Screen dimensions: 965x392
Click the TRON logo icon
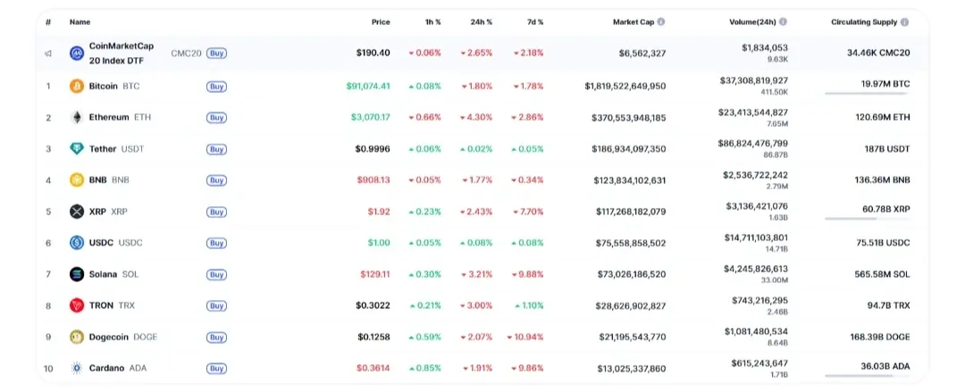coord(77,305)
